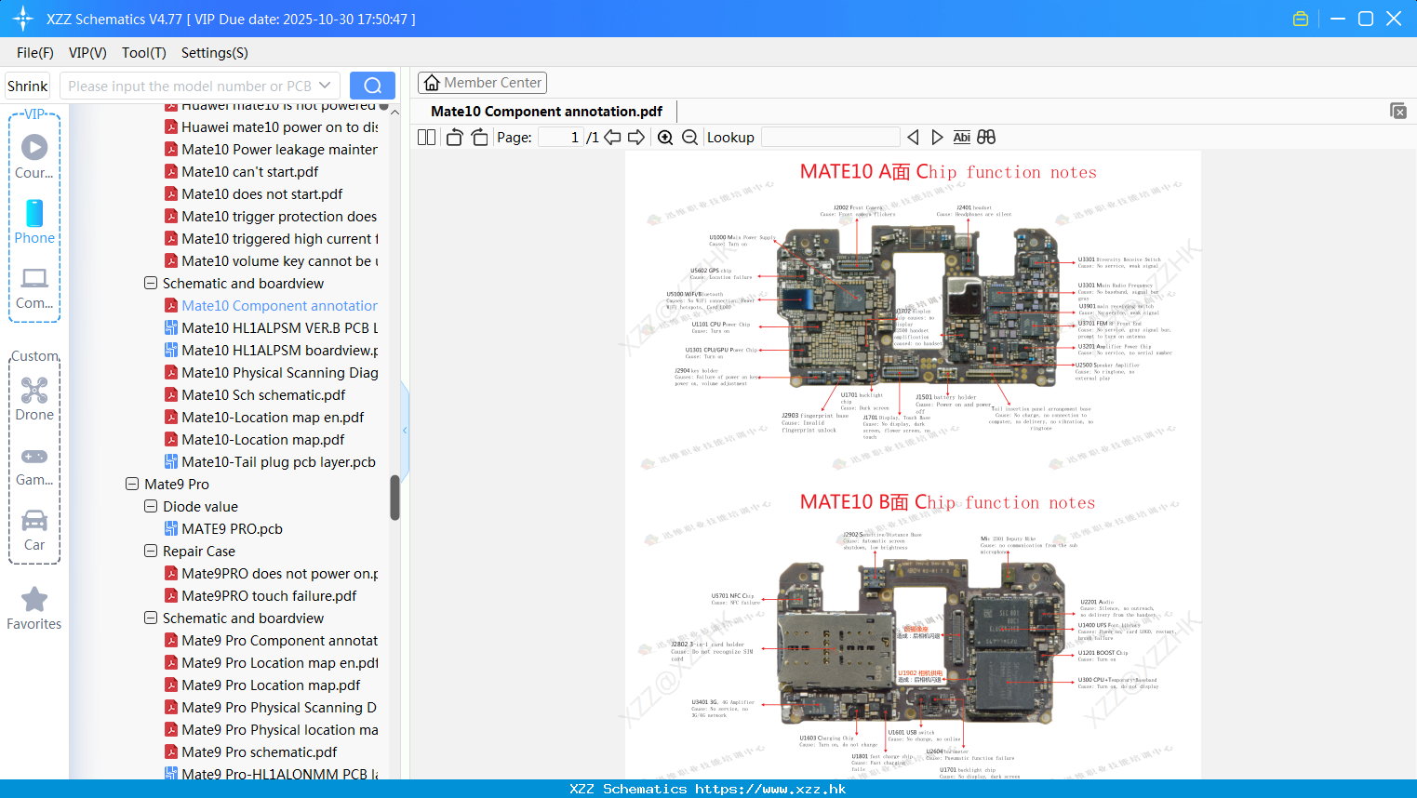Viewport: 1417px width, 798px height.
Task: Click the Shrink button
Action: (x=28, y=86)
